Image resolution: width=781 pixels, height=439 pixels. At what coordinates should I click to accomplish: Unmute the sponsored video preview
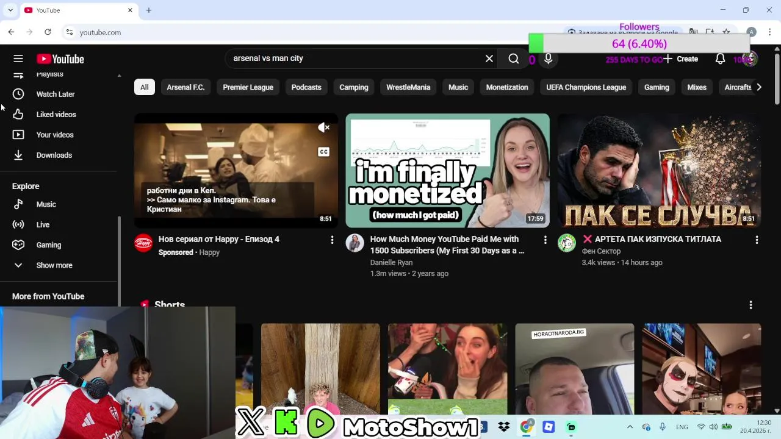point(323,127)
